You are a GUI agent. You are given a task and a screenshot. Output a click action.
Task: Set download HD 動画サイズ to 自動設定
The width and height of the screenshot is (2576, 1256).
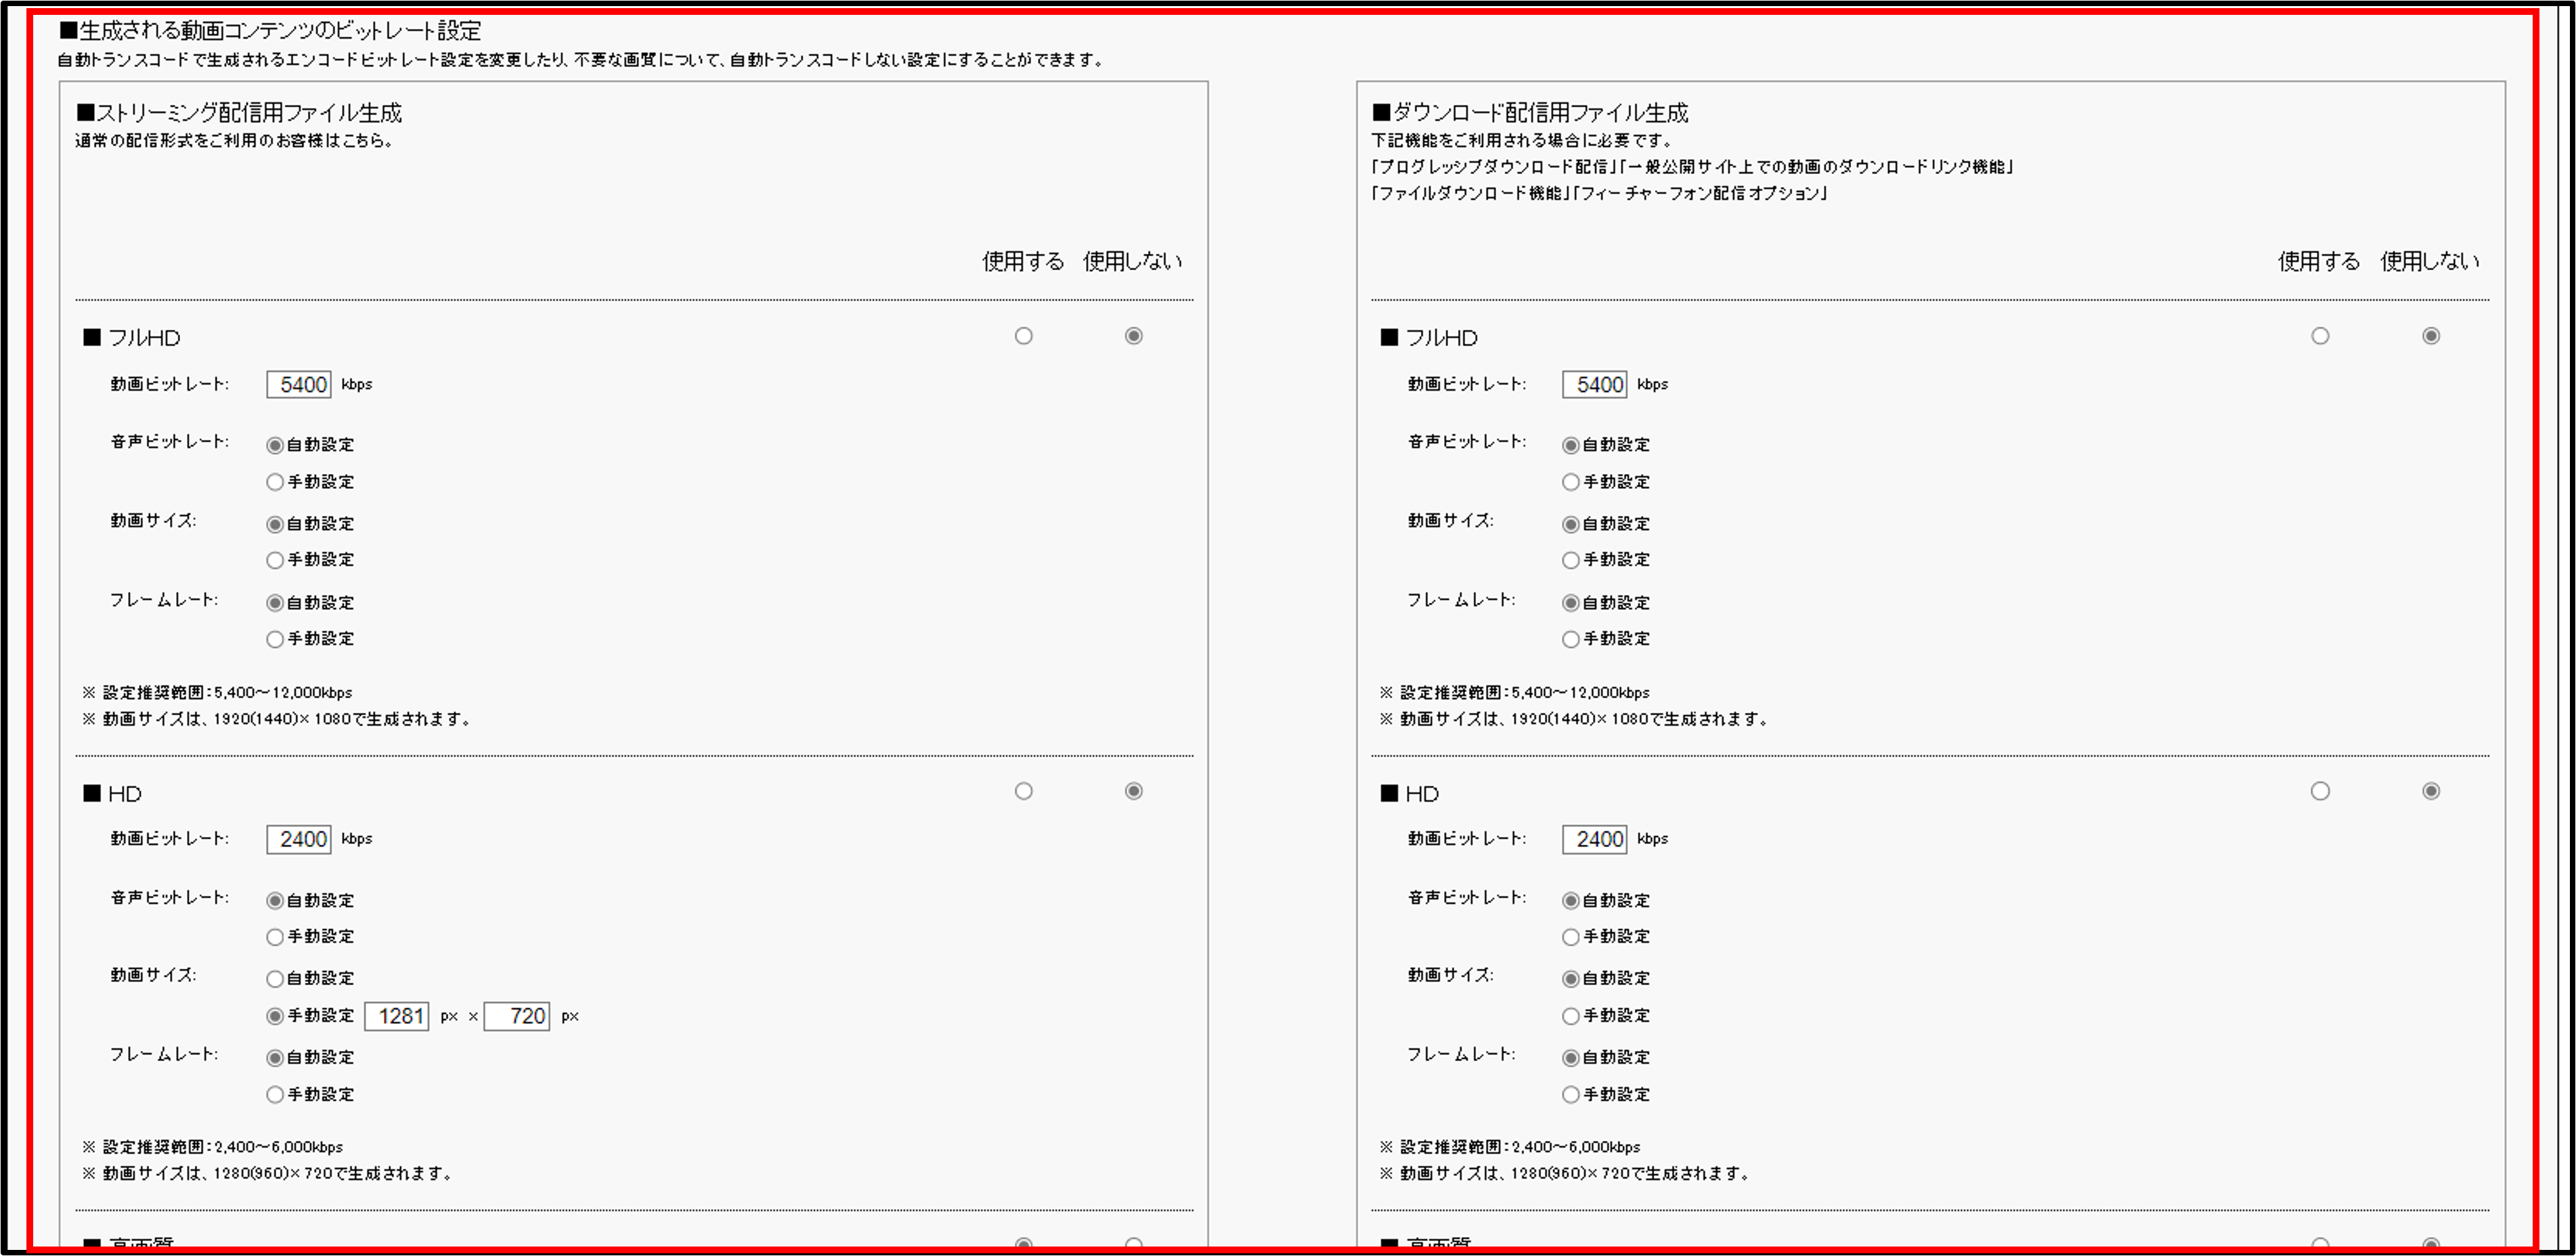(x=1571, y=979)
